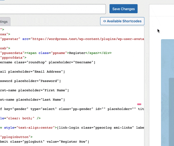The height and width of the screenshot is (146, 174).
Task: Focus the form title input field
Action: pos(53,9)
